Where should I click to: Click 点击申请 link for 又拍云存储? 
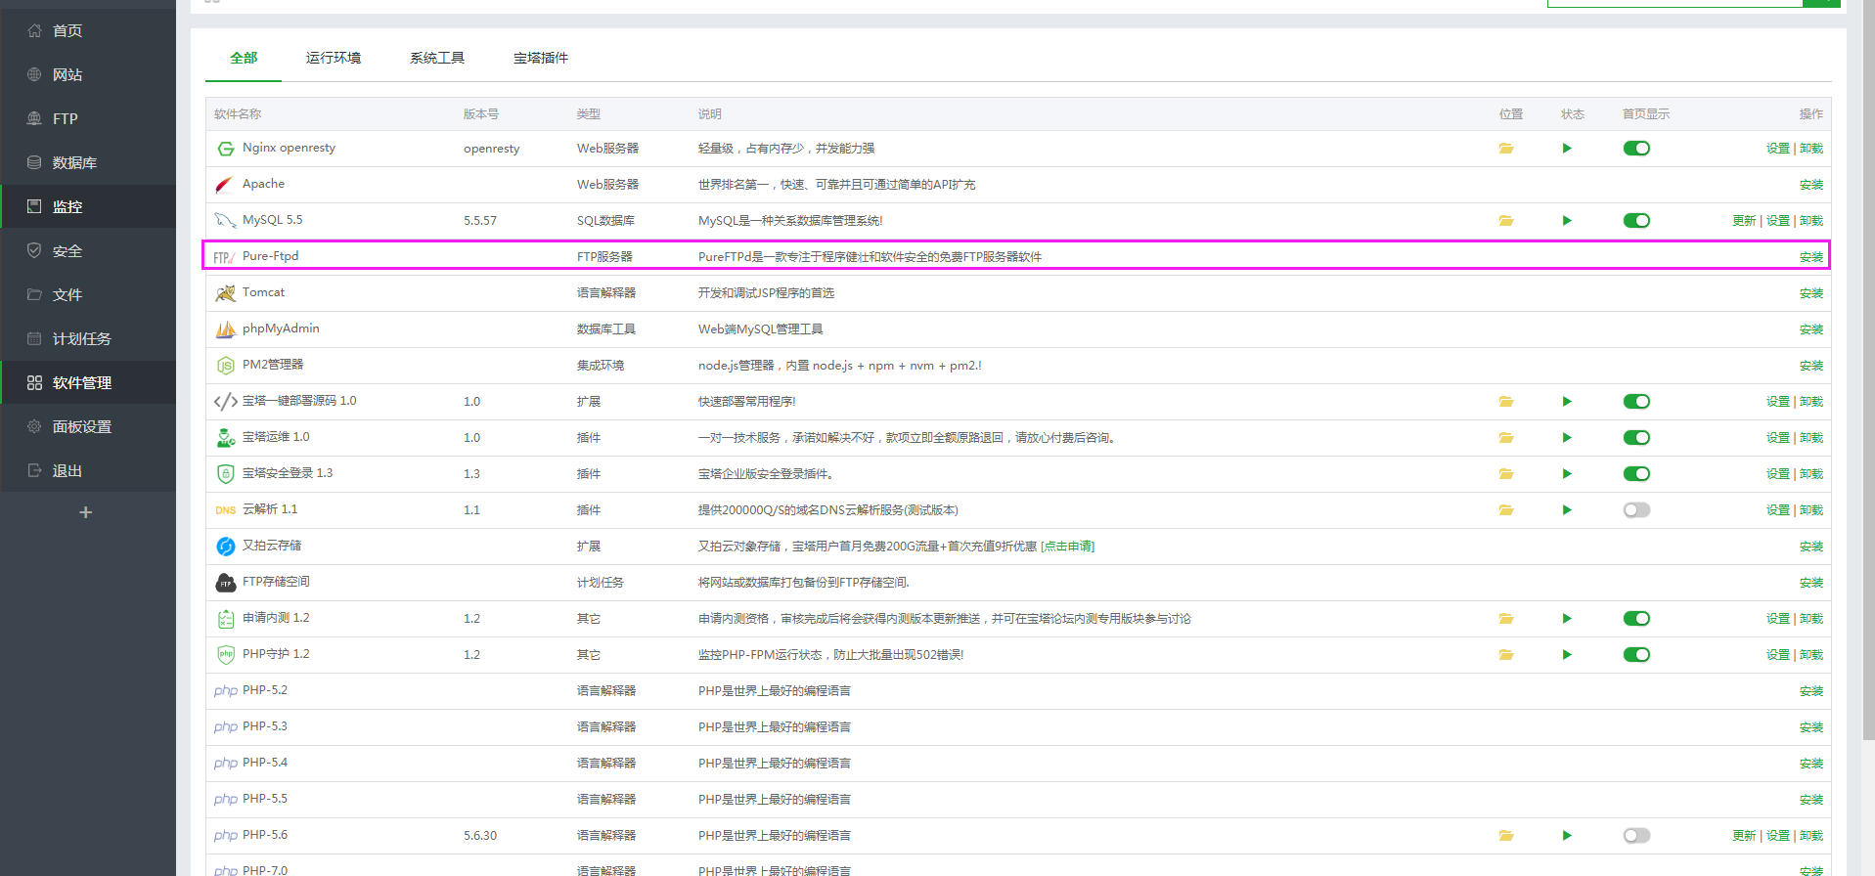point(1068,547)
